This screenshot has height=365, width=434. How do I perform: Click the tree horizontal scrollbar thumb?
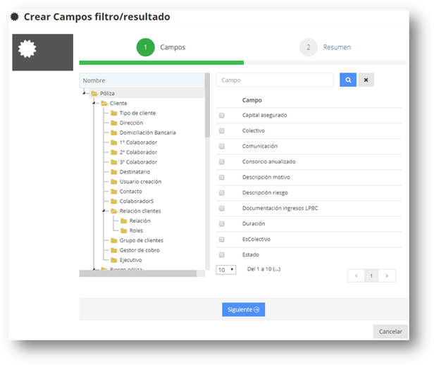point(138,273)
